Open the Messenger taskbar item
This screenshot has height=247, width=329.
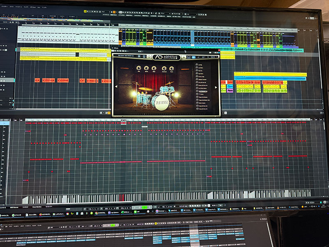pyautogui.click(x=160, y=211)
